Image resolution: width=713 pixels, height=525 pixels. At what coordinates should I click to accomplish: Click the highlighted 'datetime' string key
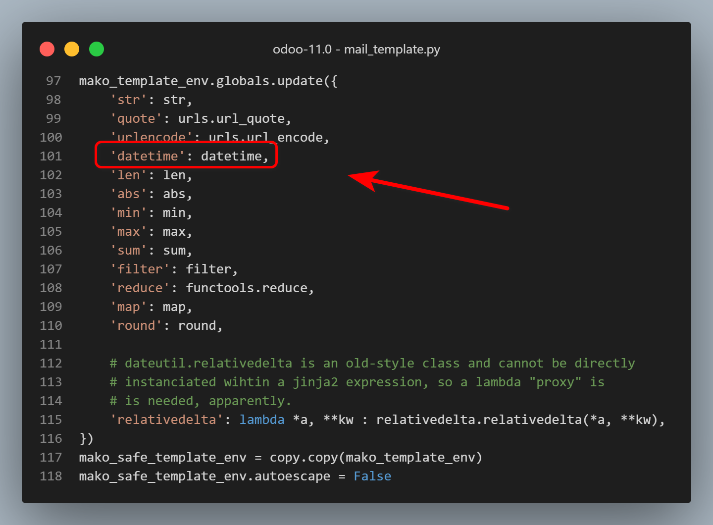pos(147,157)
